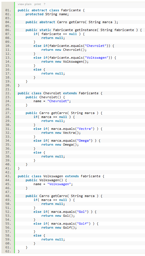Click the 'print' link

point(38,4)
